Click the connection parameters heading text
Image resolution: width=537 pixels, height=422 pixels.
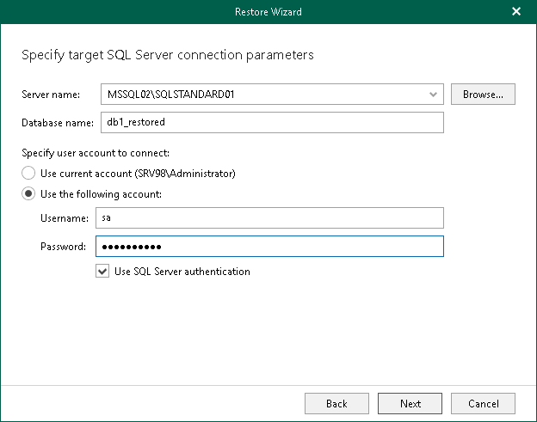point(167,55)
